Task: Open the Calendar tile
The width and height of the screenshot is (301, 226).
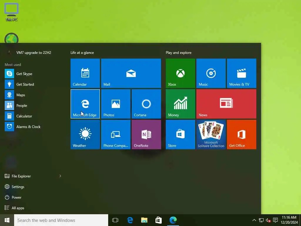Action: [x=85, y=73]
